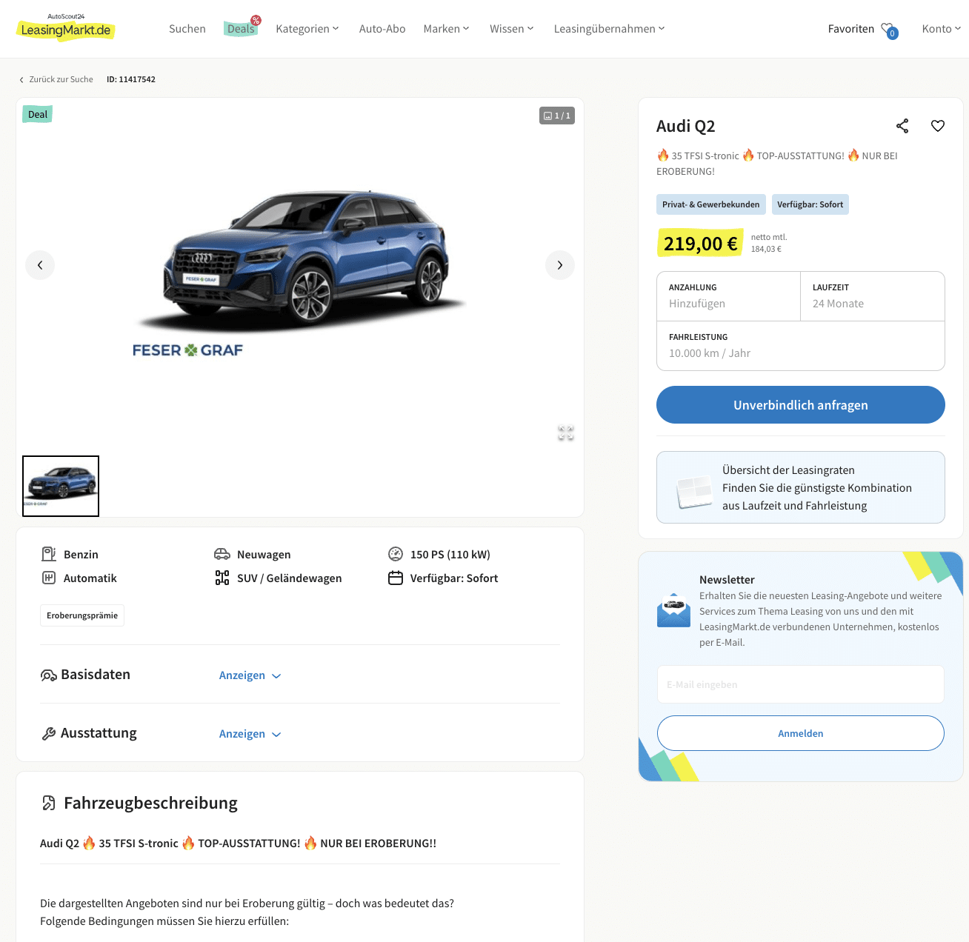The width and height of the screenshot is (969, 942).
Task: Add Audi Q2 to favorites heart
Action: point(938,126)
